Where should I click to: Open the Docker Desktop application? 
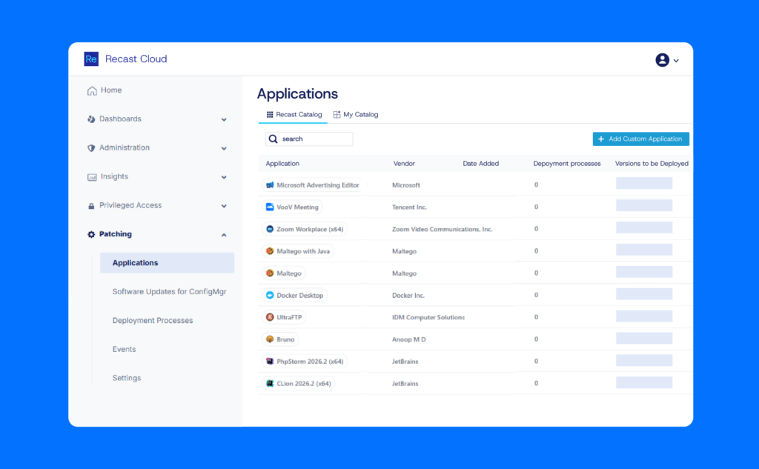pyautogui.click(x=295, y=295)
